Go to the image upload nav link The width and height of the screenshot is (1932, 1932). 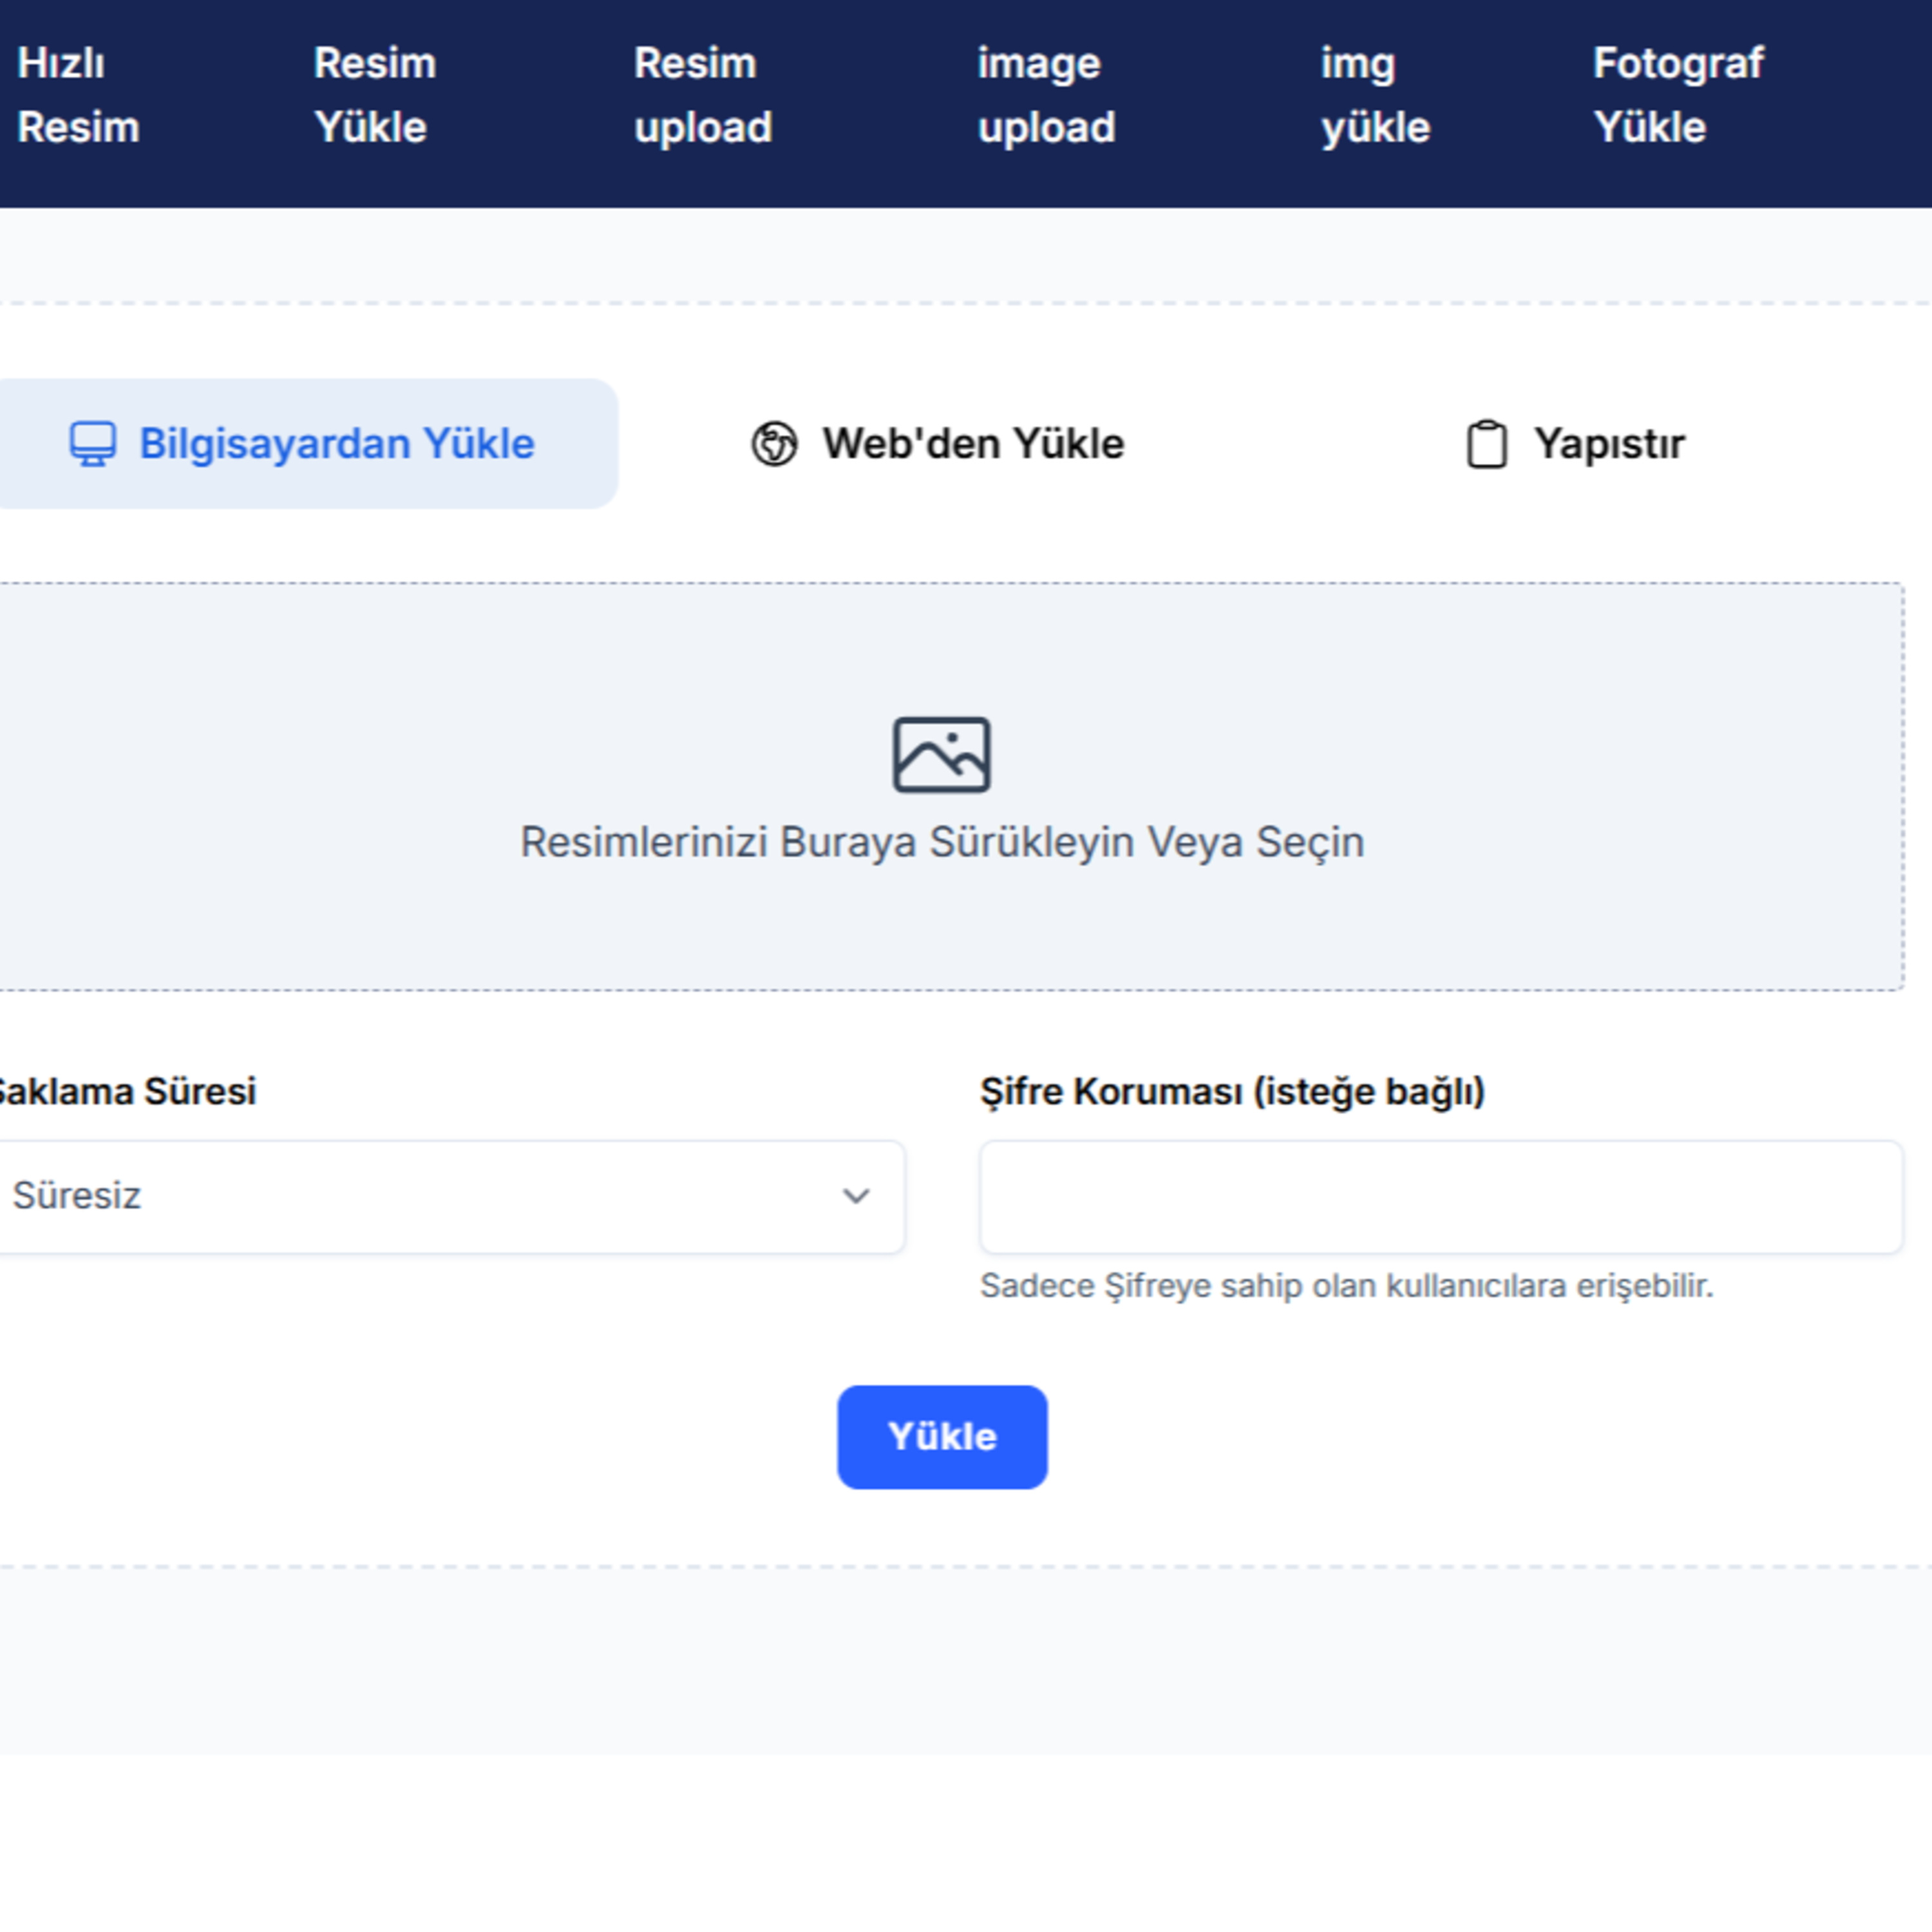click(x=1046, y=96)
